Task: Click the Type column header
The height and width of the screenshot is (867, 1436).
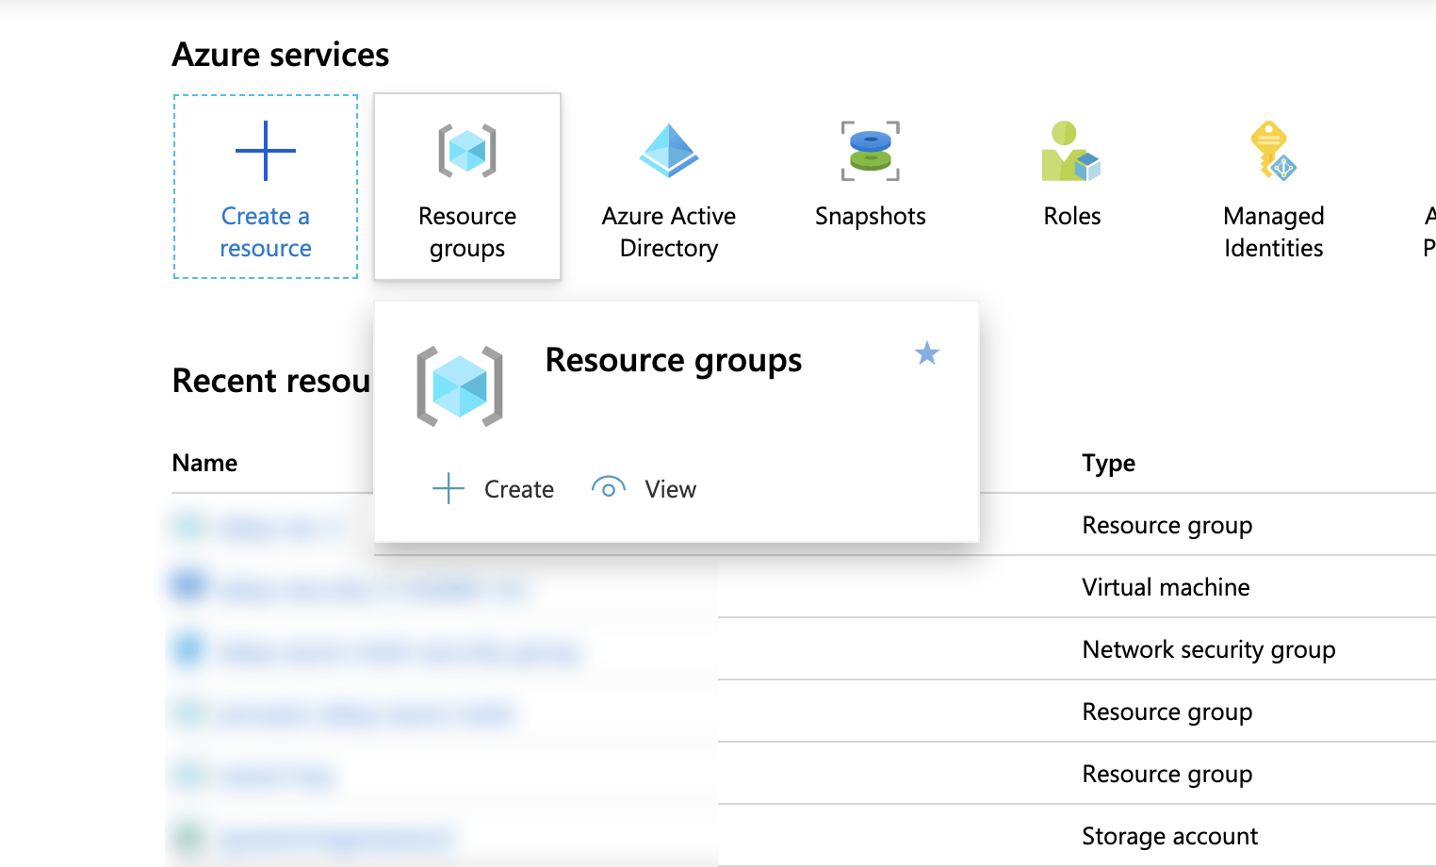Action: (x=1108, y=463)
